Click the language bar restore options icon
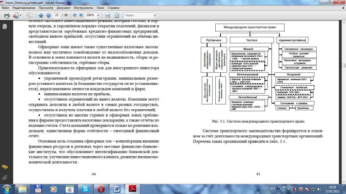 coord(283,187)
